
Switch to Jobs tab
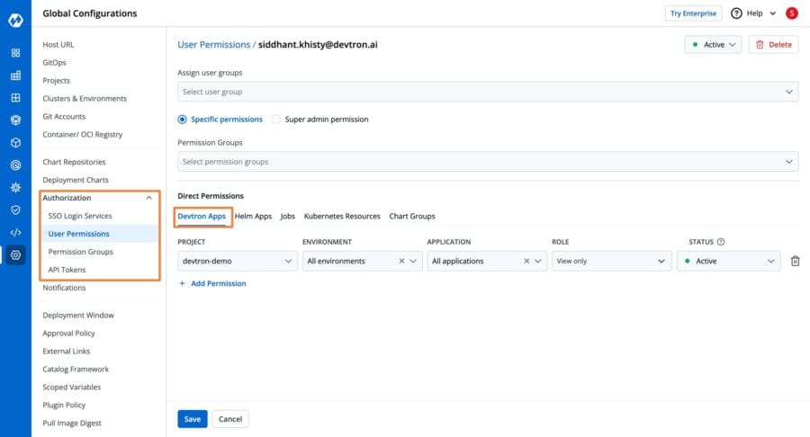[x=288, y=216]
